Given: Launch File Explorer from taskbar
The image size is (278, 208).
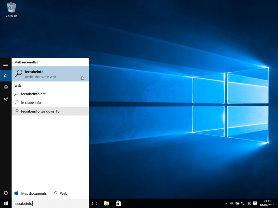Looking at the screenshot, I should (106, 203).
